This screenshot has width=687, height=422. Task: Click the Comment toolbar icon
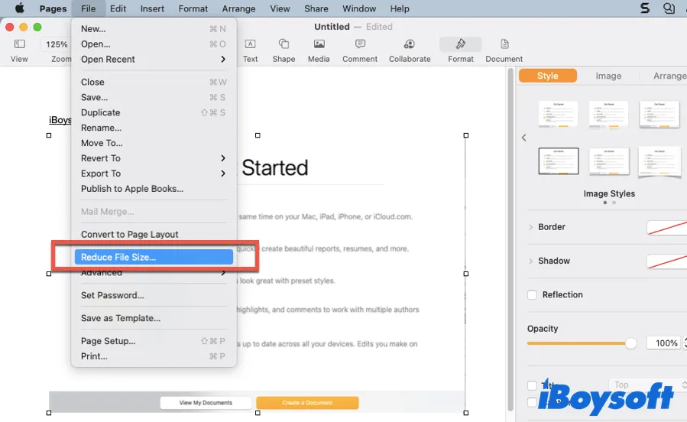click(360, 44)
